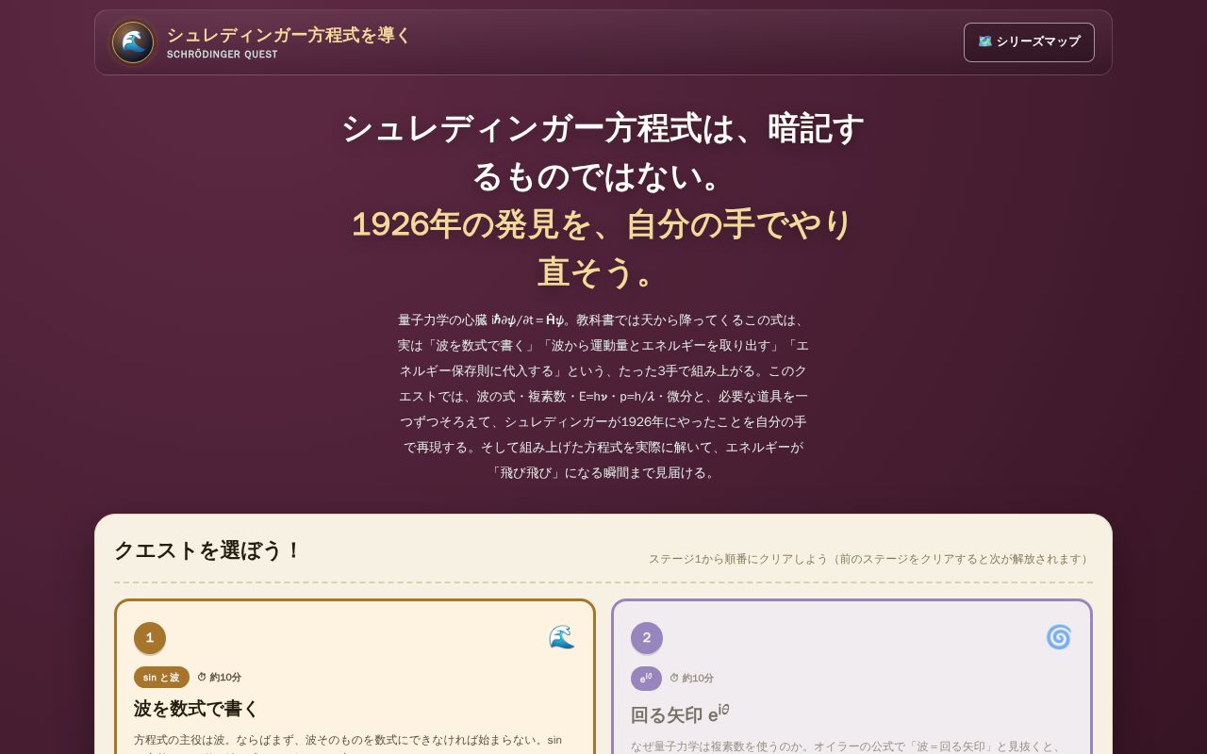Click the 'sin と波' tag pill
The image size is (1207, 754).
point(161,678)
